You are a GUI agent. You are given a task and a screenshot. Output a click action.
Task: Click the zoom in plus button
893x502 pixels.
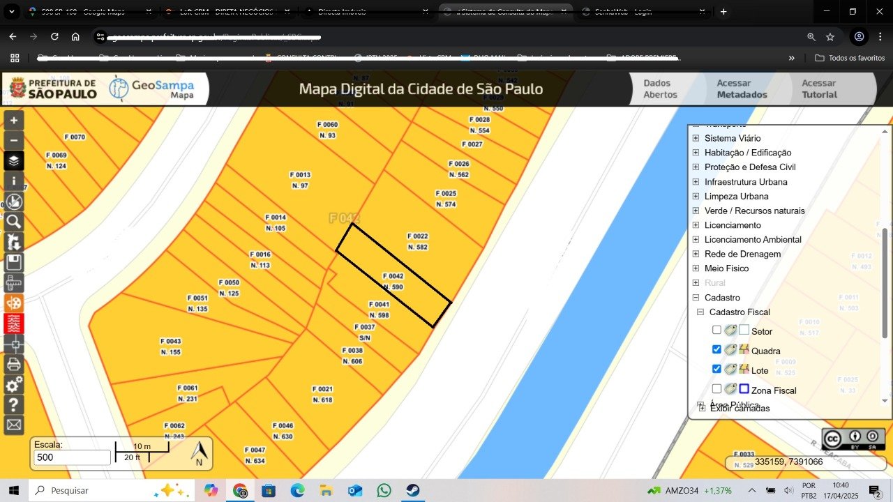click(x=14, y=120)
